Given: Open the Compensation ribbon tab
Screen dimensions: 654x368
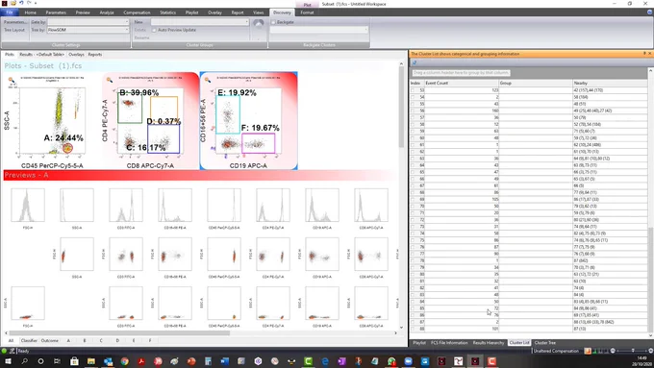Looking at the screenshot, I should [x=137, y=12].
